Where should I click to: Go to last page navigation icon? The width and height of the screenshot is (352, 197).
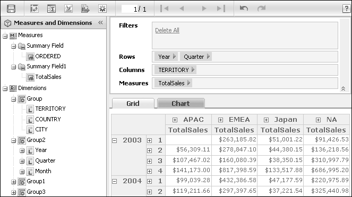(221, 8)
